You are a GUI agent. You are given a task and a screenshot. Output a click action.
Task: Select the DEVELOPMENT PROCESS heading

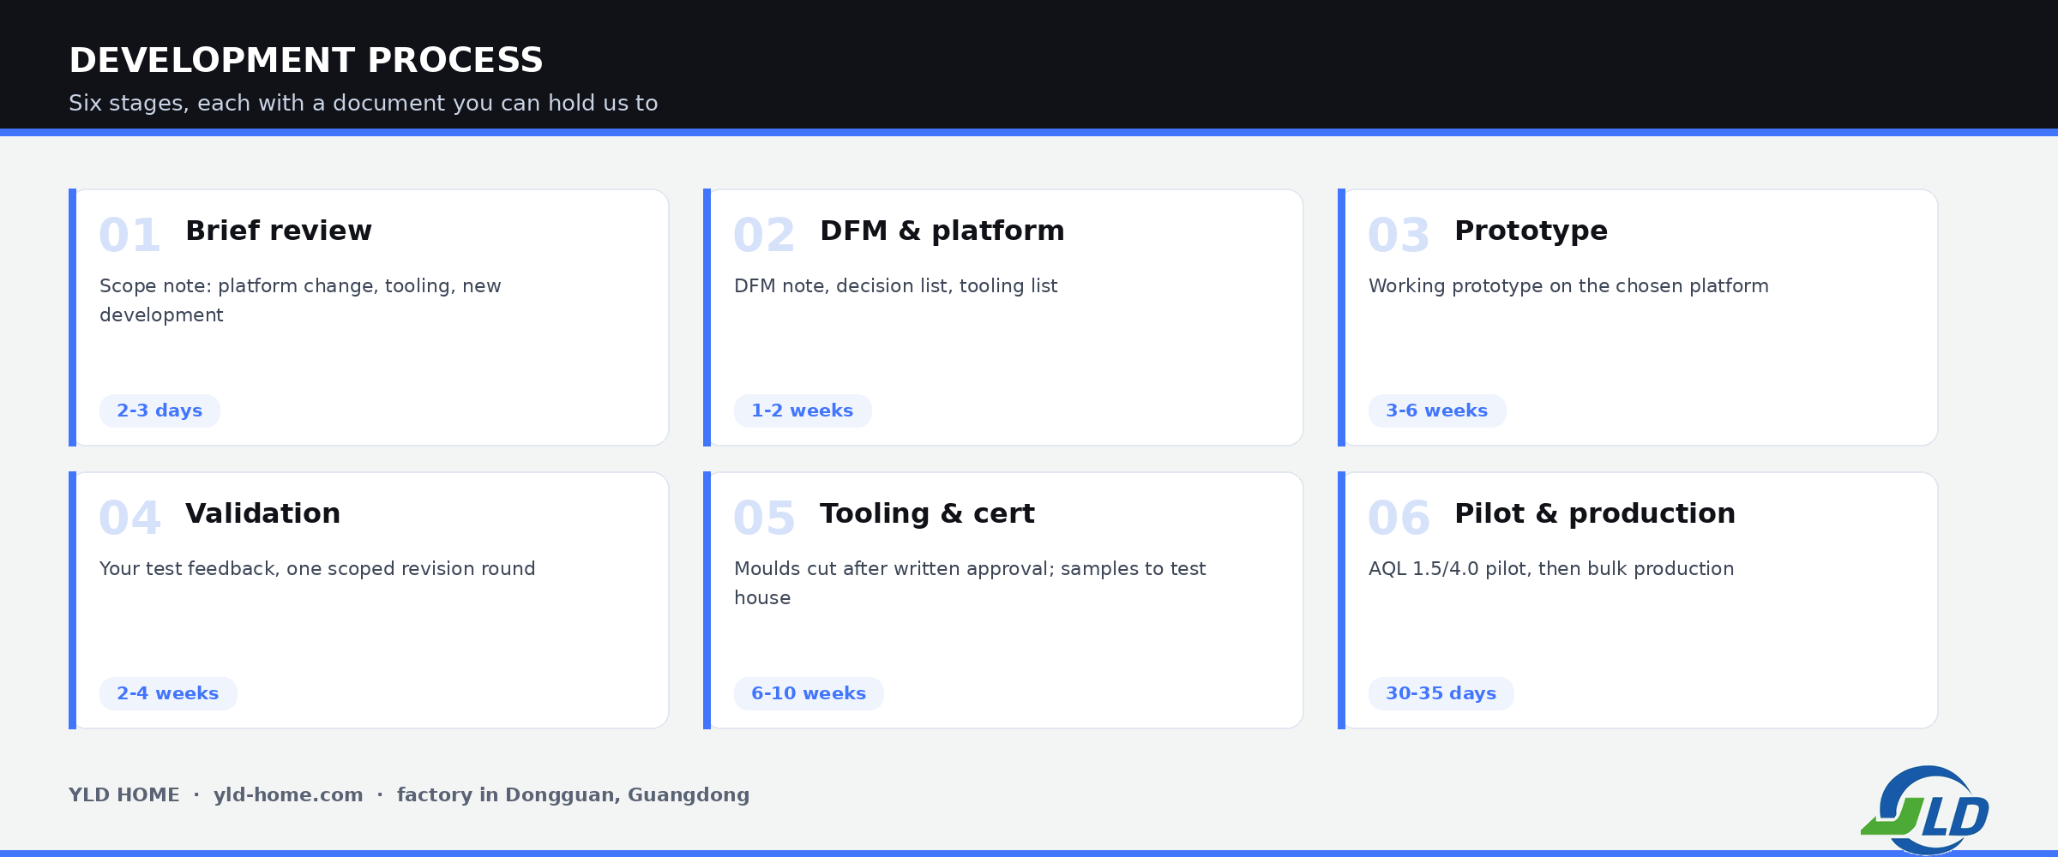[306, 60]
